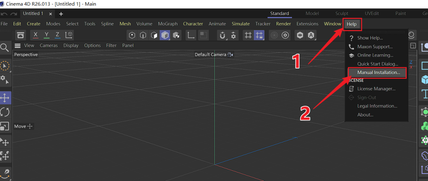Select Points mode hexagon icon
Viewport: 428px width, 181px height.
(132, 35)
